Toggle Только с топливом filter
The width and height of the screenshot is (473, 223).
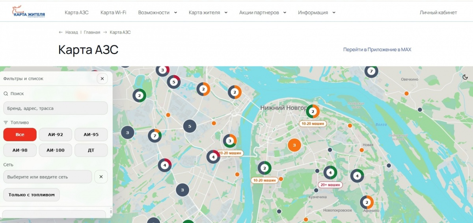[x=32, y=195]
